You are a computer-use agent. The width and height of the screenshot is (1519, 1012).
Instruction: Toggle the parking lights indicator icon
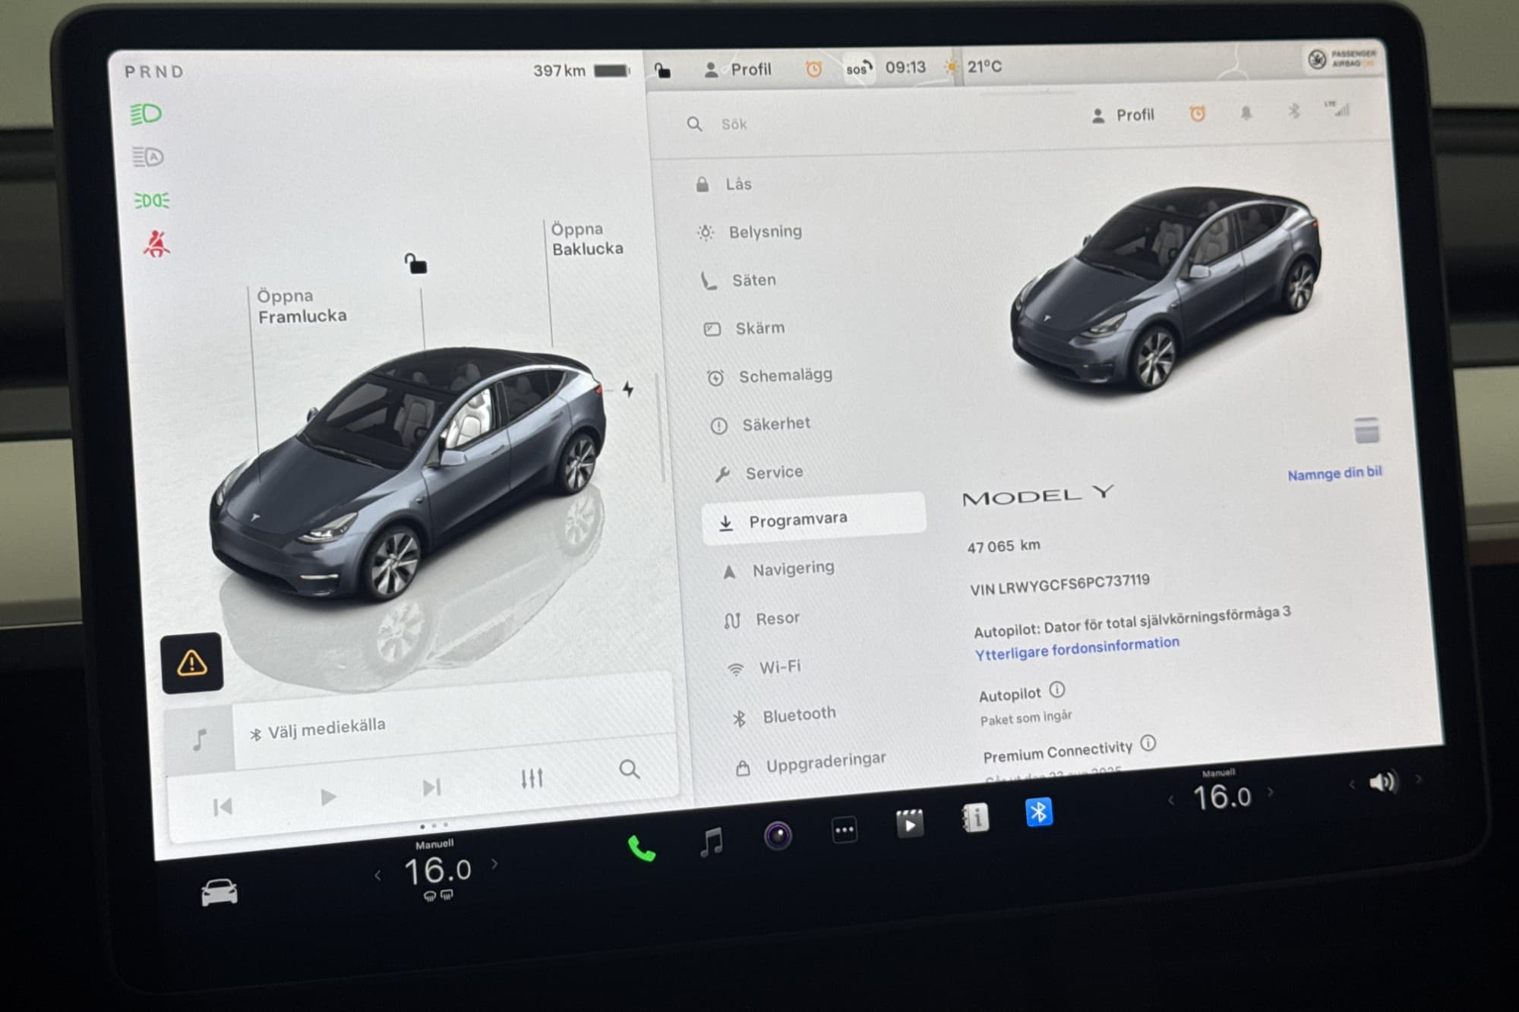(152, 200)
